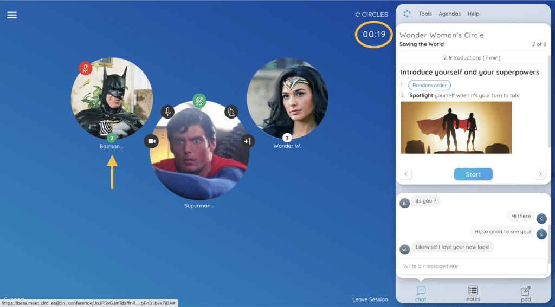Image resolution: width=555 pixels, height=307 pixels.
Task: Click Leave Session link
Action: 370,299
